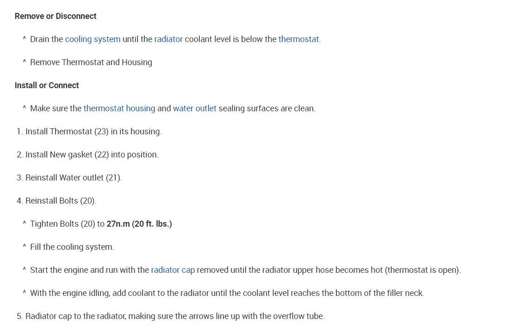This screenshot has width=508, height=331.
Task: Click the 'Make sure the' text before thermostat housing
Action: point(56,108)
